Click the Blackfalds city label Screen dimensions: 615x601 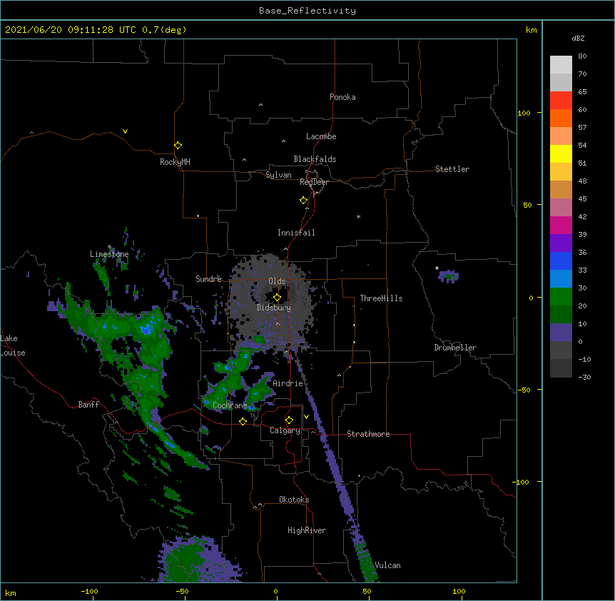point(315,159)
